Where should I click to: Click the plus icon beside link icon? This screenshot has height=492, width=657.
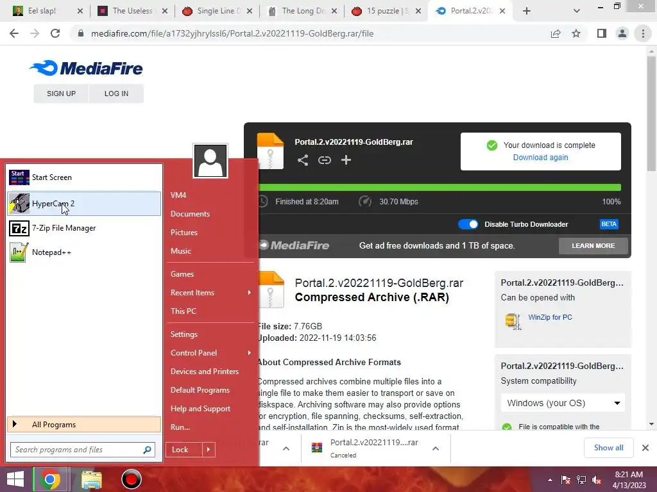[346, 160]
